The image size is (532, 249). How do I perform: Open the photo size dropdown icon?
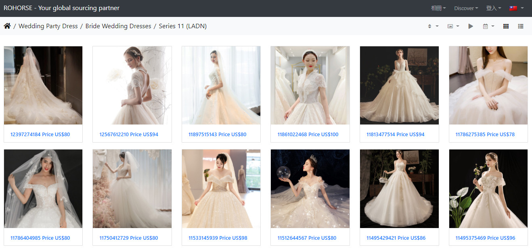point(453,26)
